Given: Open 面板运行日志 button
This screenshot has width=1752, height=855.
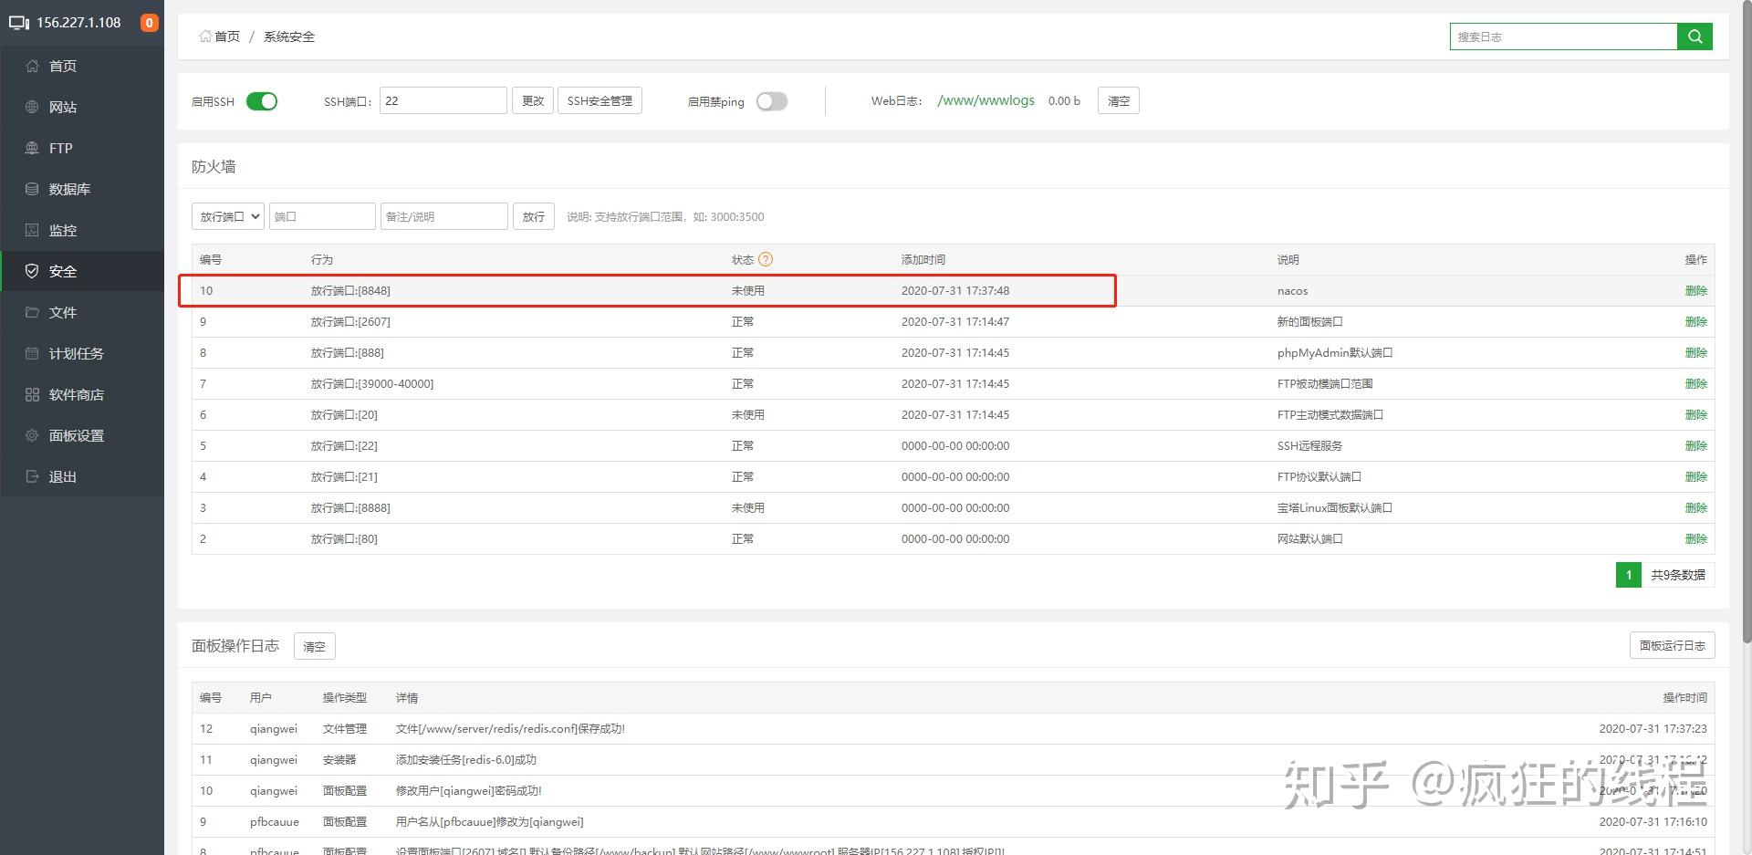Looking at the screenshot, I should pos(1672,645).
